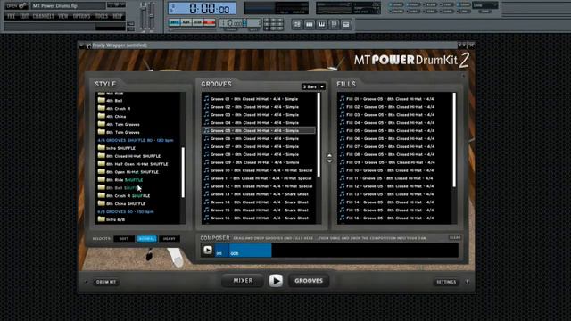Viewport: 571px width, 321px height.
Task: Open 4th Tom Grooves style folder
Action: pos(119,124)
